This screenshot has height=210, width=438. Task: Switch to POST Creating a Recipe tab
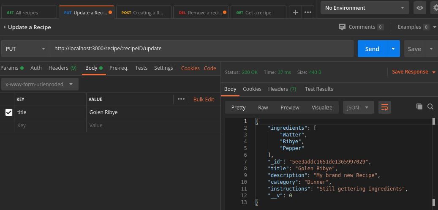[x=144, y=13]
